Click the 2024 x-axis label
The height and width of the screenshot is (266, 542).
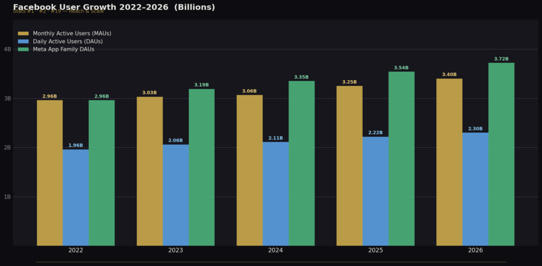pos(275,250)
